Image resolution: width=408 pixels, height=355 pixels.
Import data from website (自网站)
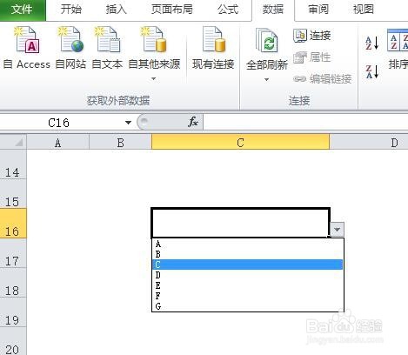pos(70,48)
